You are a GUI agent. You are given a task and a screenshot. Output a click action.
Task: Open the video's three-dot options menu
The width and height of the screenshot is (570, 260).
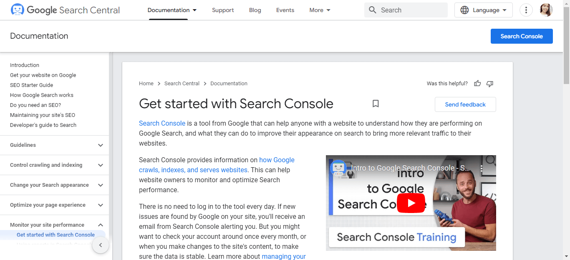[x=481, y=168]
